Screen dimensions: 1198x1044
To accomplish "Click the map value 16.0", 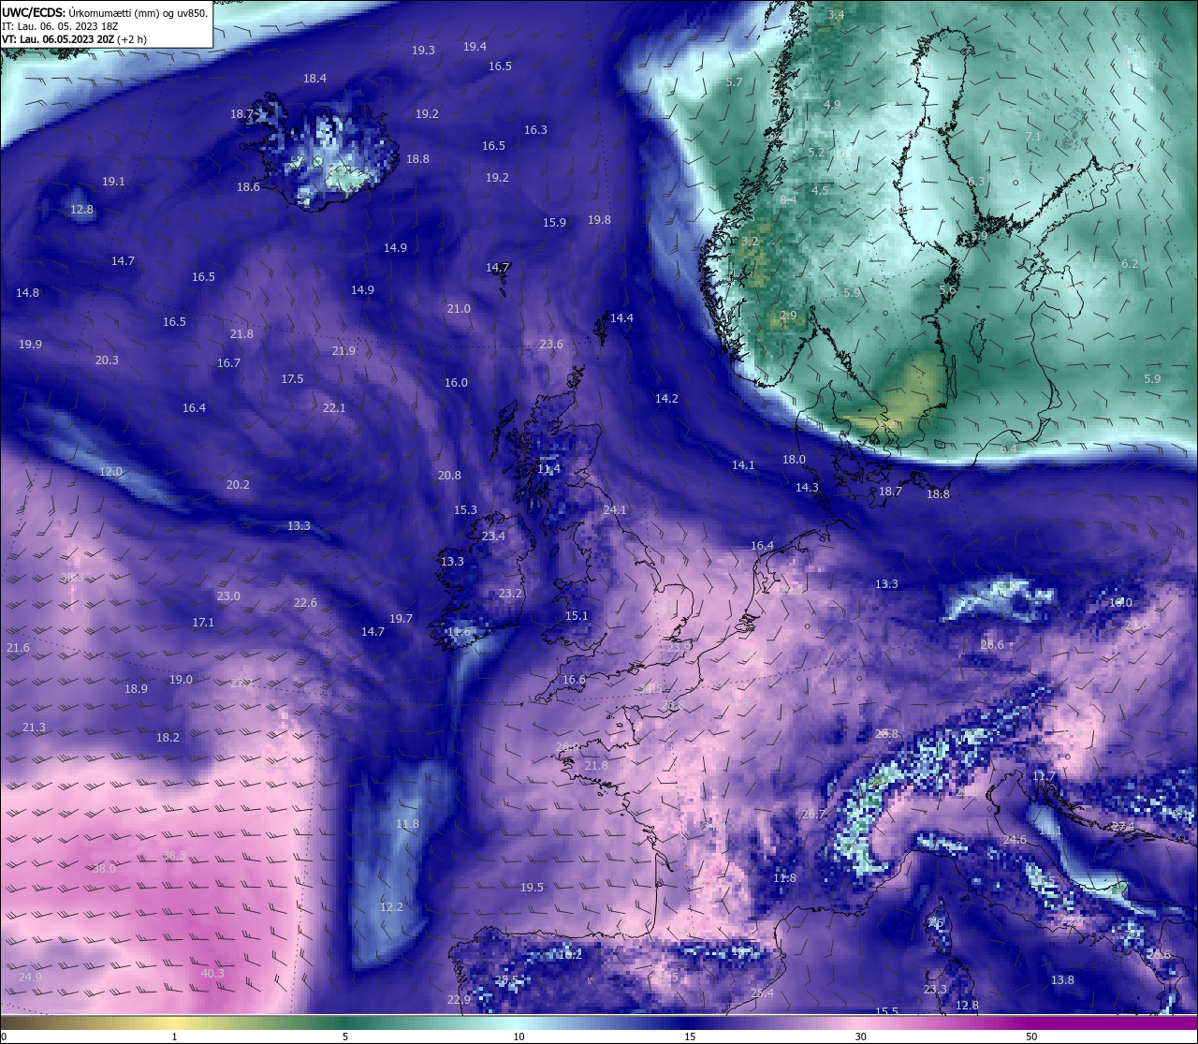I will coord(457,383).
